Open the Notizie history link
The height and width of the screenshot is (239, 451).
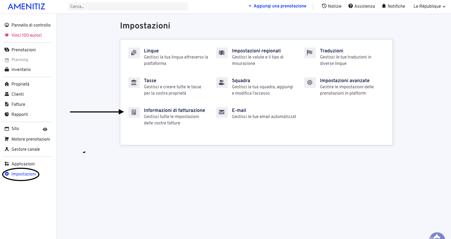point(331,6)
